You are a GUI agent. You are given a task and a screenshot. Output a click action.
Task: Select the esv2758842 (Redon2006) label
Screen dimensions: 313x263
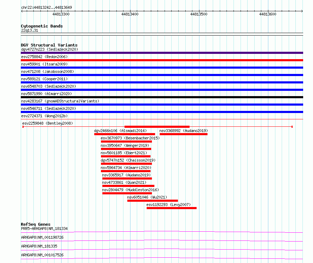(44, 57)
